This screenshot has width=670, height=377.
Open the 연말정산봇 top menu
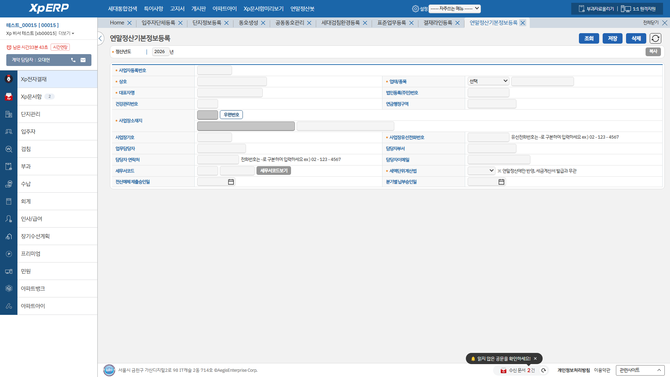302,9
